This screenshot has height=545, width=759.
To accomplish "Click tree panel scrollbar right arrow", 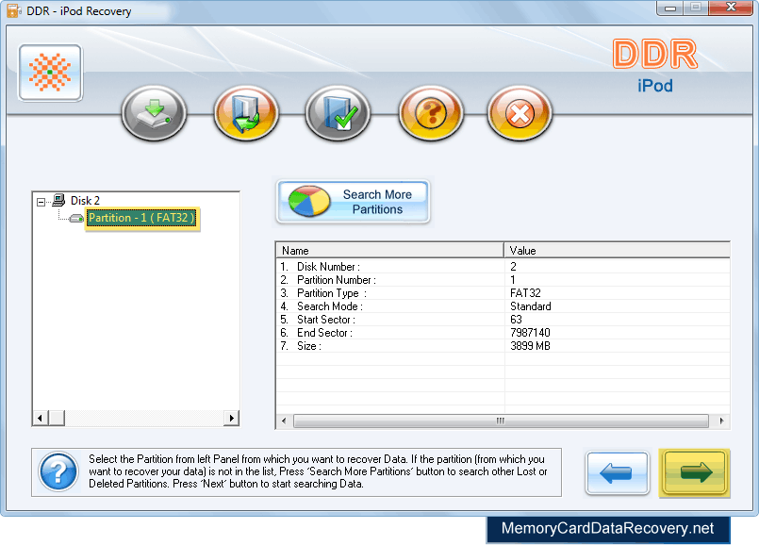I will (x=231, y=418).
